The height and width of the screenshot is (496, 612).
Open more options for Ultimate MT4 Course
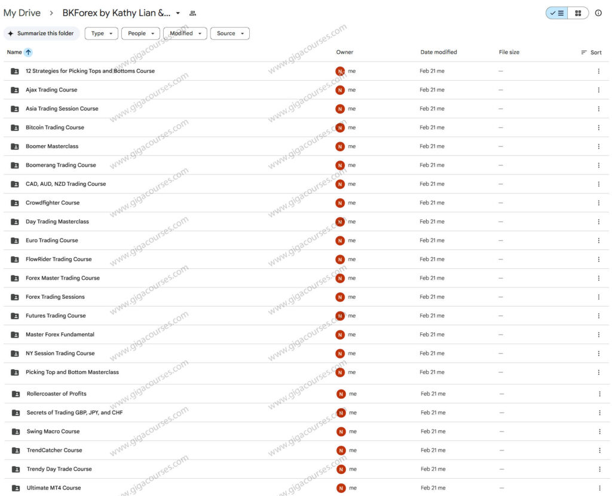[x=599, y=488]
